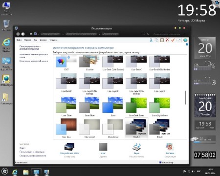Click the Copy icon in toolbar
Image resolution: width=220 pixels, height=176 pixels.
click(156, 40)
